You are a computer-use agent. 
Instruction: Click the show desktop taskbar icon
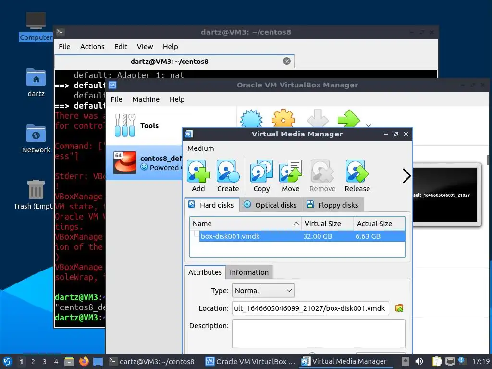click(98, 361)
